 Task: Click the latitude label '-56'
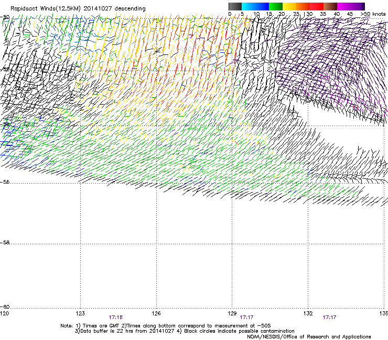click(x=5, y=182)
